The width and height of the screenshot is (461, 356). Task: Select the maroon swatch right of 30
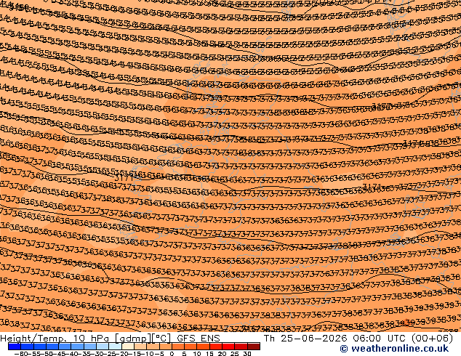[x=254, y=347]
